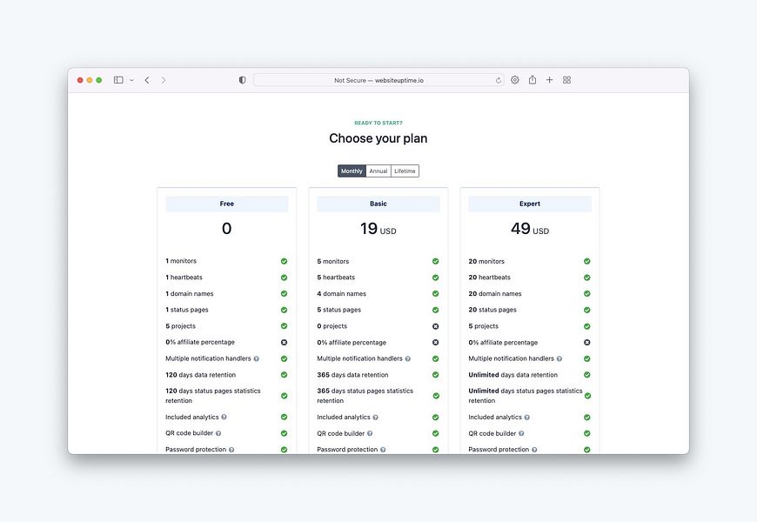Switch to the Annual tab
The width and height of the screenshot is (757, 522).
coord(378,171)
